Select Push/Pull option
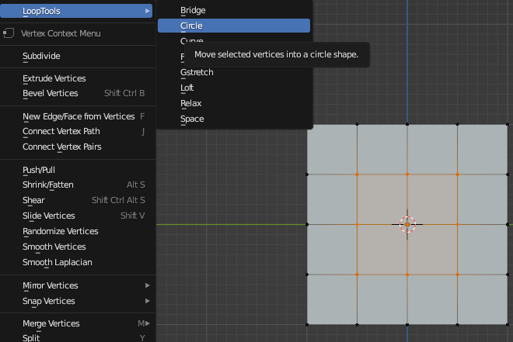Viewport: 513px width, 342px height. tap(76, 170)
